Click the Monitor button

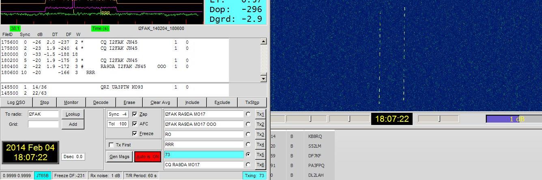[71, 102]
